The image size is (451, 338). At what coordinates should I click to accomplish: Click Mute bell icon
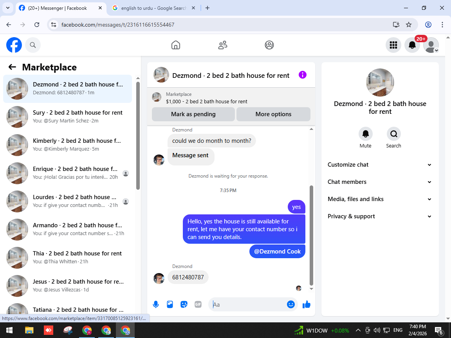[x=366, y=134]
